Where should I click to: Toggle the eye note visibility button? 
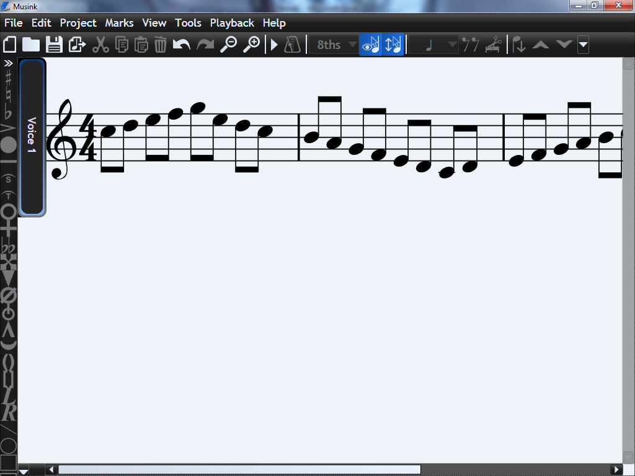coord(370,45)
